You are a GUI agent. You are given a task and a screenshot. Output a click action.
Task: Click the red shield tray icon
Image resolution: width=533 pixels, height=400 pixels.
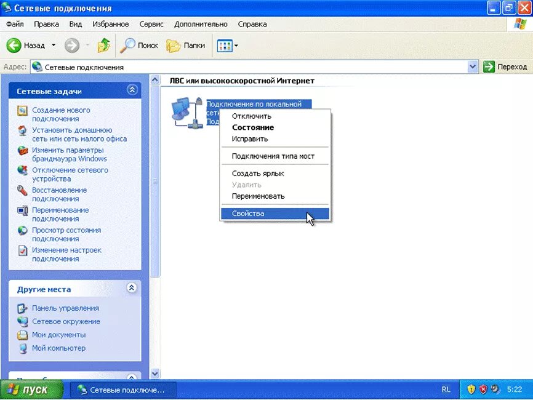tap(483, 389)
